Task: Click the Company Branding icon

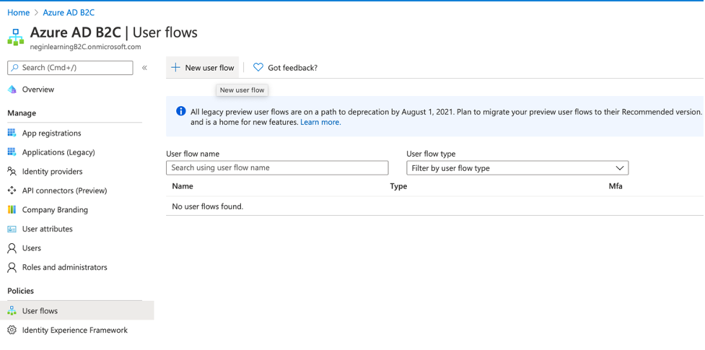Action: (12, 210)
